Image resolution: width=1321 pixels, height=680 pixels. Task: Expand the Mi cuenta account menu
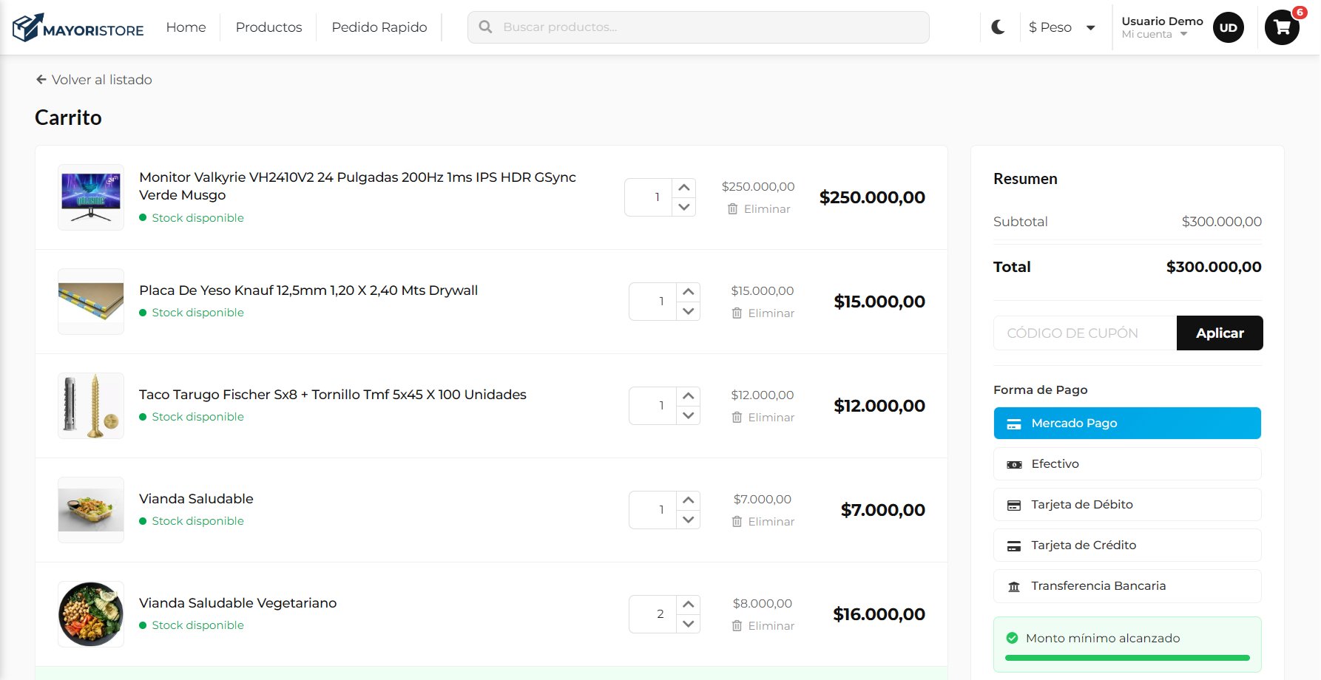point(1154,34)
